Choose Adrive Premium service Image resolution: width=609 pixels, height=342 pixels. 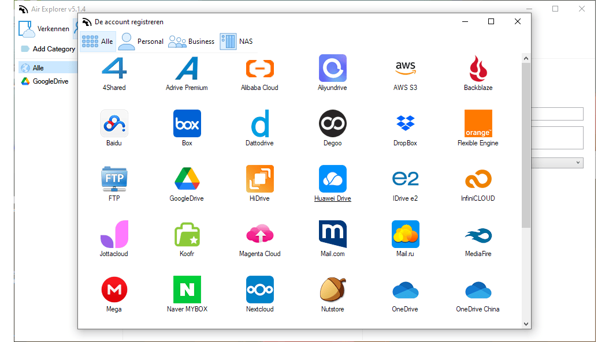(187, 68)
